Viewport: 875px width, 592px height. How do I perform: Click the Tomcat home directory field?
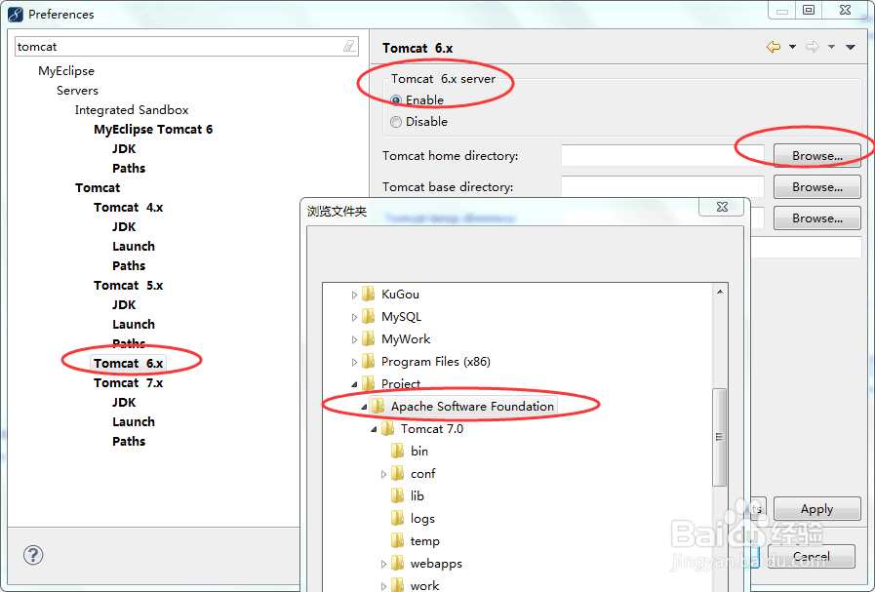pos(663,156)
